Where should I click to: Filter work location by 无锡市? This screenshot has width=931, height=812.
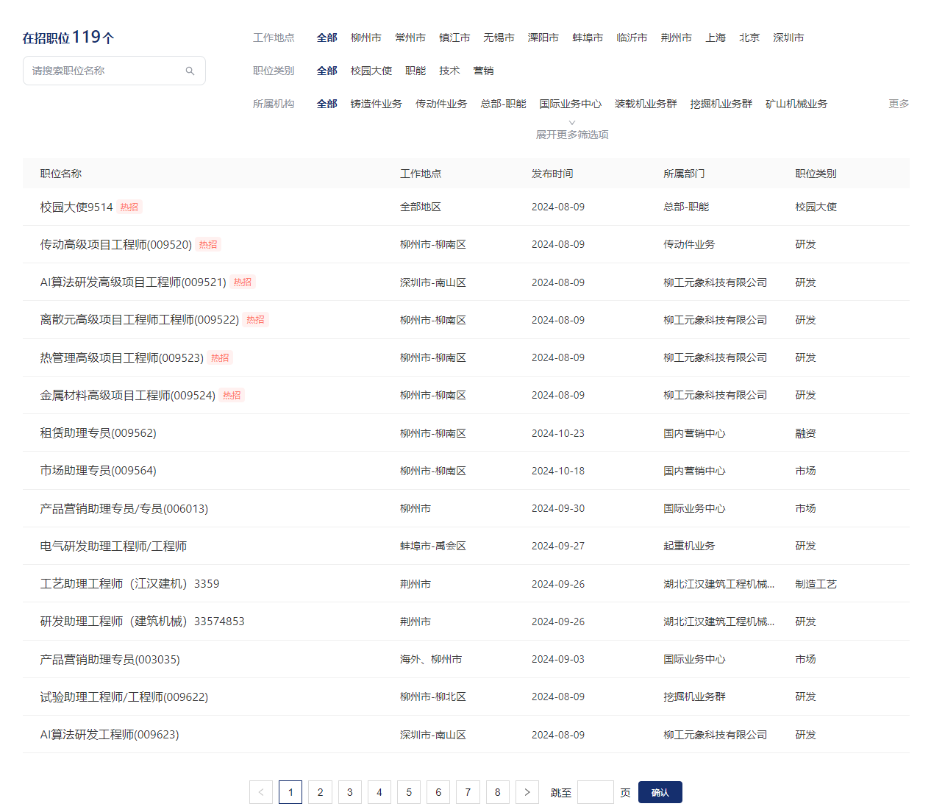point(499,38)
